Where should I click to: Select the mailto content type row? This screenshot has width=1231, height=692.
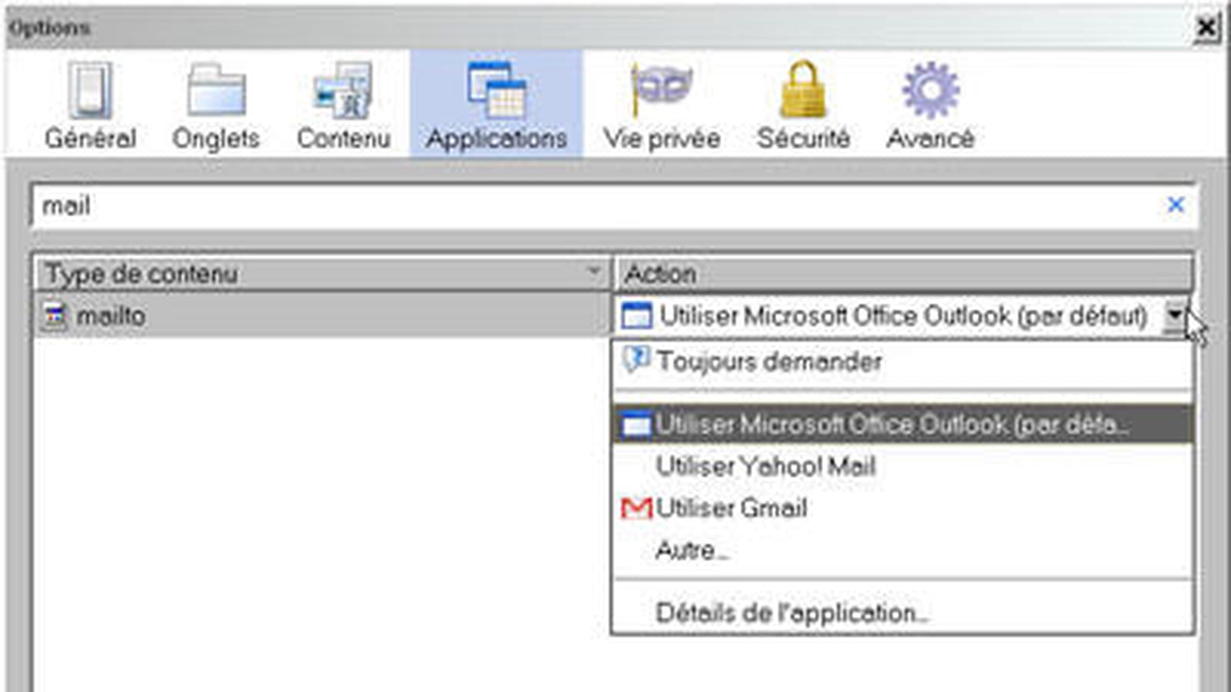(x=322, y=315)
